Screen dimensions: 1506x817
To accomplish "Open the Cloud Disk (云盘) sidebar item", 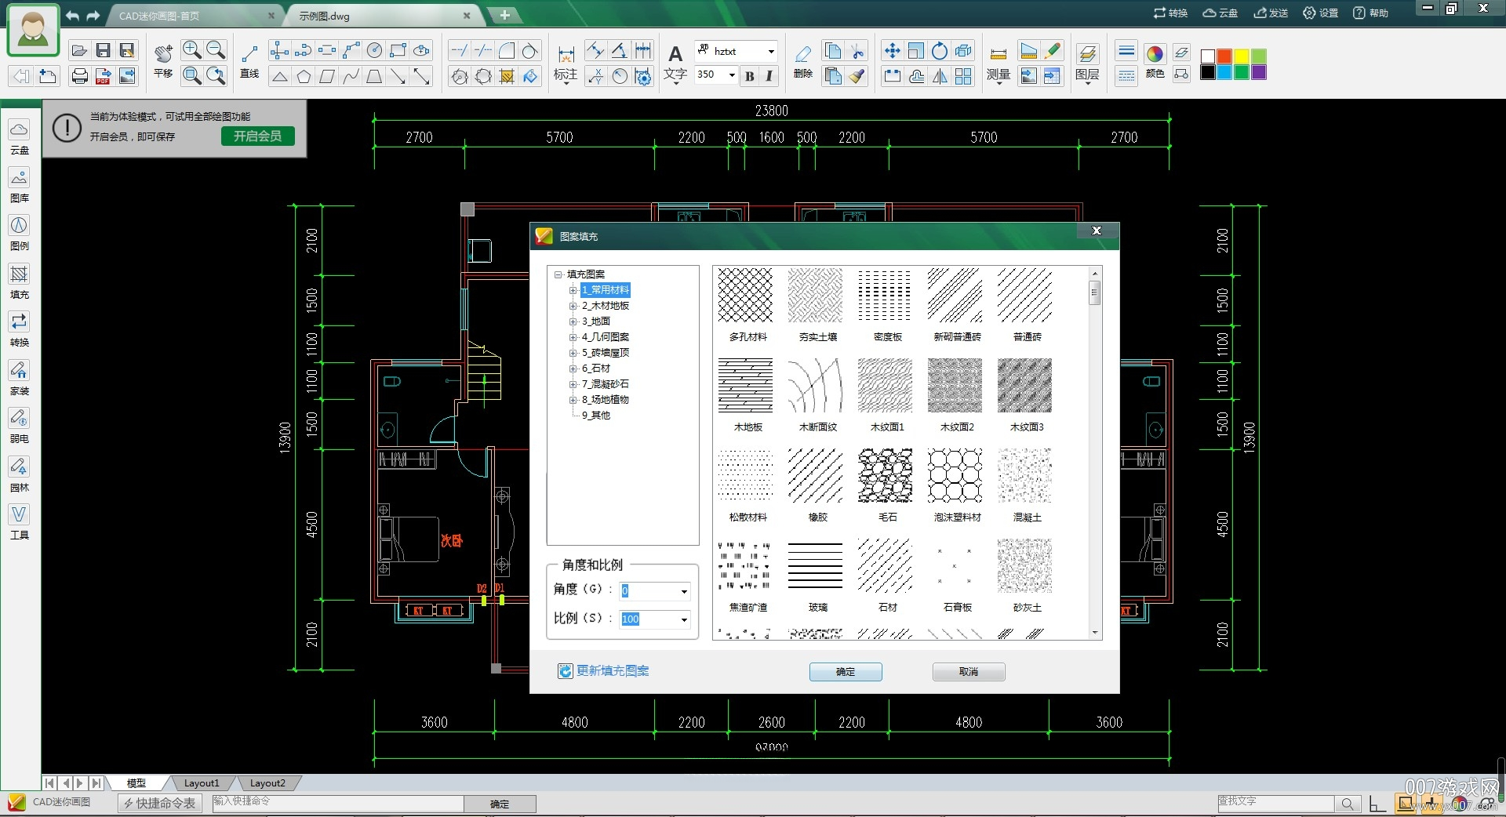I will (20, 137).
